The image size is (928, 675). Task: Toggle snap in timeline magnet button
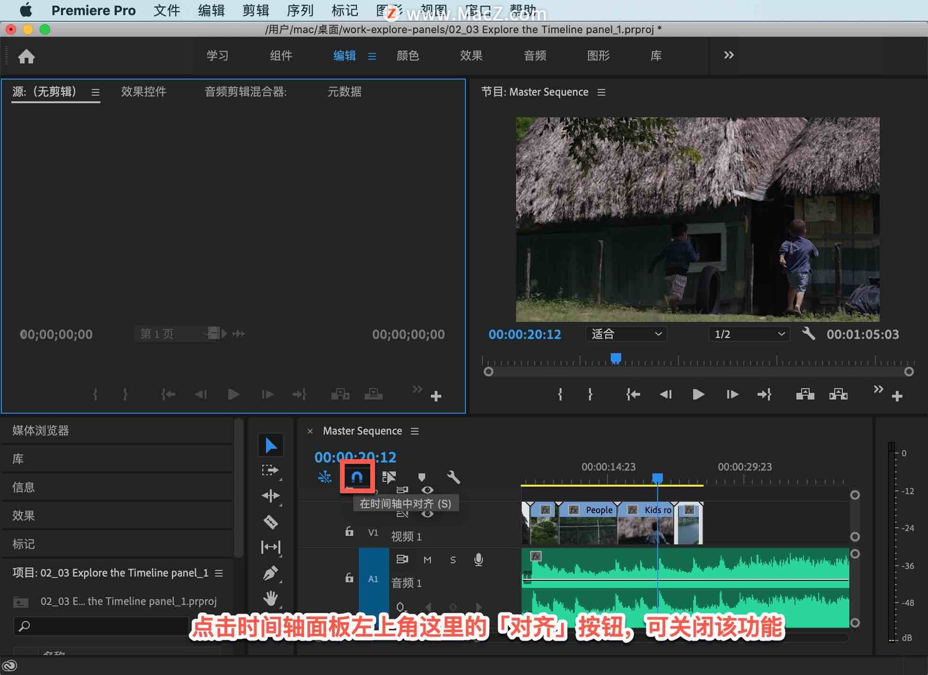tap(357, 477)
